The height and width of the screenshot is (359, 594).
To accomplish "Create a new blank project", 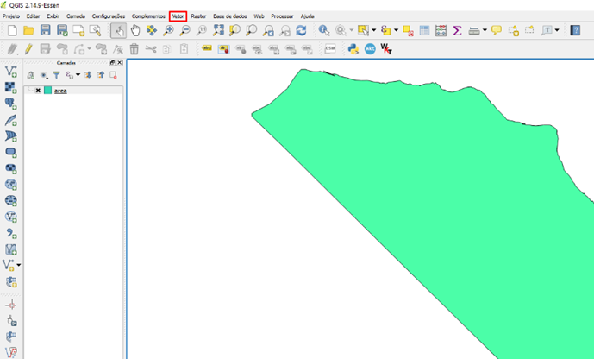I will [x=12, y=30].
